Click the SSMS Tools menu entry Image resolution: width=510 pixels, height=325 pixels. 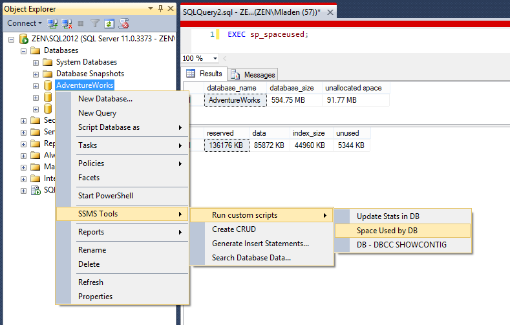point(122,214)
